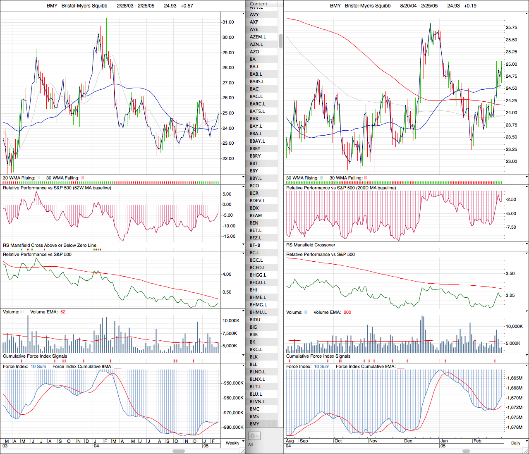Select ticker BBBY in the list

(x=262, y=148)
